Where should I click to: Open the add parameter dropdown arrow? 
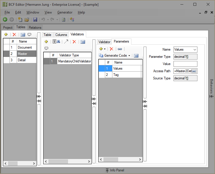click(105, 49)
